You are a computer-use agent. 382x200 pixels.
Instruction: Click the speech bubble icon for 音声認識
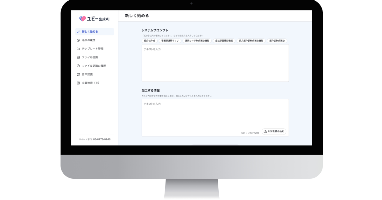pos(78,75)
